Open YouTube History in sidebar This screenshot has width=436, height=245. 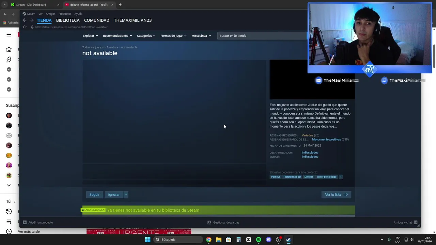tap(9, 212)
